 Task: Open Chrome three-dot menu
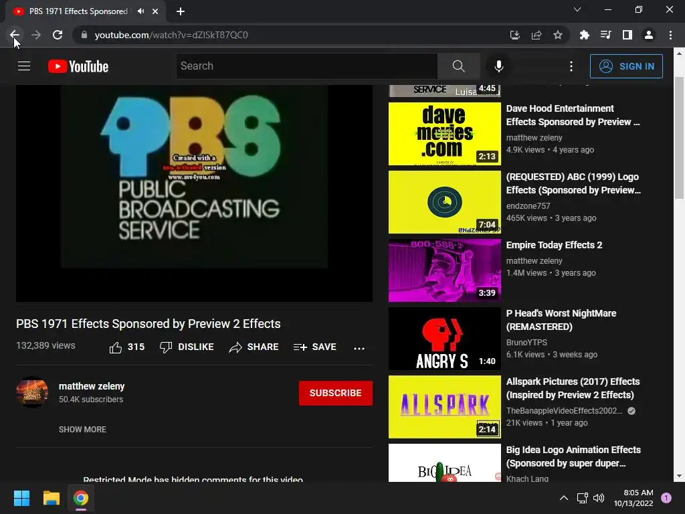670,35
